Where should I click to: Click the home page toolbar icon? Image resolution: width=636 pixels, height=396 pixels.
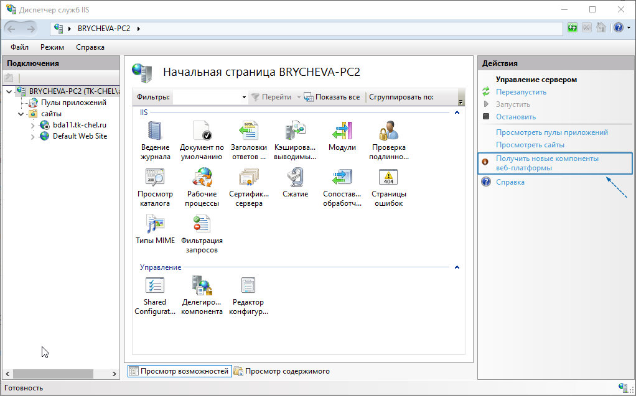point(601,27)
